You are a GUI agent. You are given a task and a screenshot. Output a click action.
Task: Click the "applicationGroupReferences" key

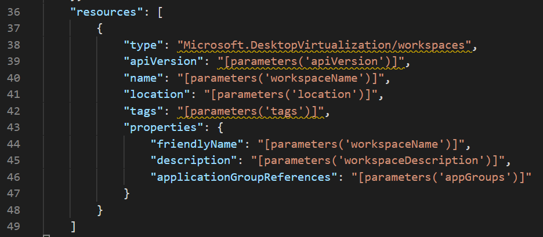(x=244, y=177)
